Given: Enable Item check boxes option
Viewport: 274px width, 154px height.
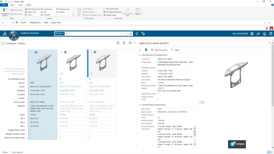Looking at the screenshot, I should tap(105, 9).
